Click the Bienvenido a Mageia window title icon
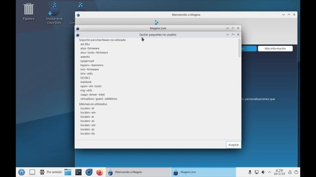 [78, 15]
